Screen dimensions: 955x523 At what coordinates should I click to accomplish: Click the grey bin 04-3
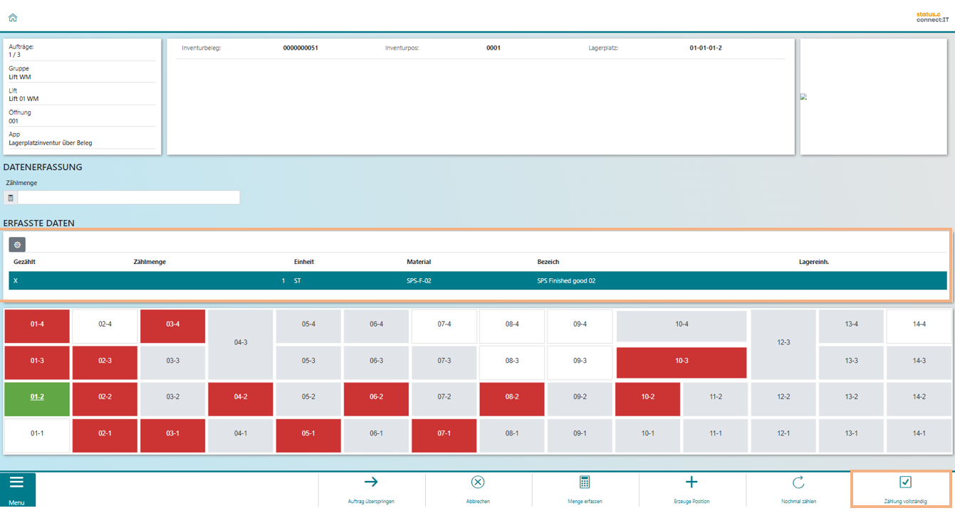coord(241,342)
